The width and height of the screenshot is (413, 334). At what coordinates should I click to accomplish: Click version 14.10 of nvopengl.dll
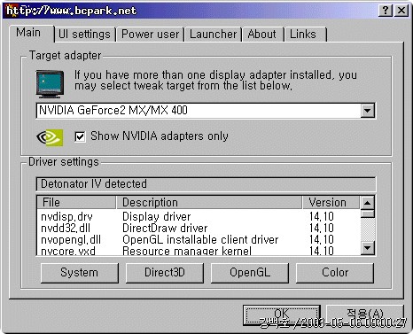coord(322,240)
